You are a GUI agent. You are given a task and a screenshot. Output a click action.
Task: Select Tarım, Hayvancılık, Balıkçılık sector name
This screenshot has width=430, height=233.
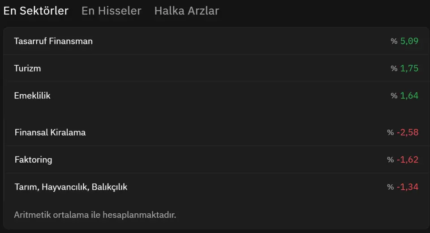point(71,187)
